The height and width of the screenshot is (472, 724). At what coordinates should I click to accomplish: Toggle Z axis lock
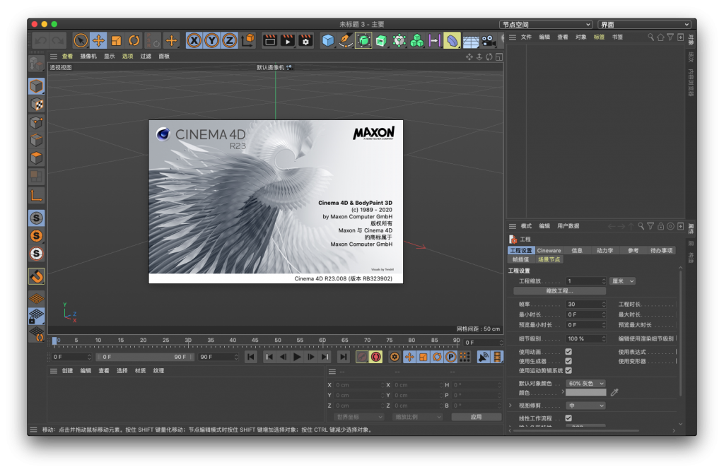pyautogui.click(x=230, y=40)
